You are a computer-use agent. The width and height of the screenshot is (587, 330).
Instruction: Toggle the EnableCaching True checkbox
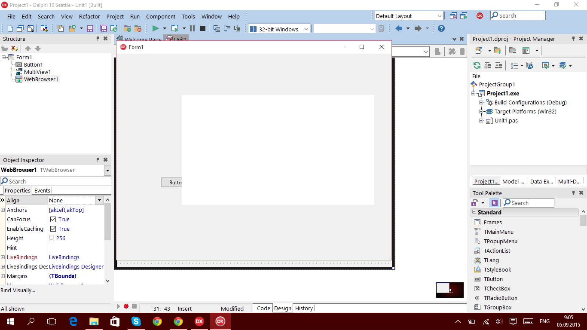pos(53,229)
